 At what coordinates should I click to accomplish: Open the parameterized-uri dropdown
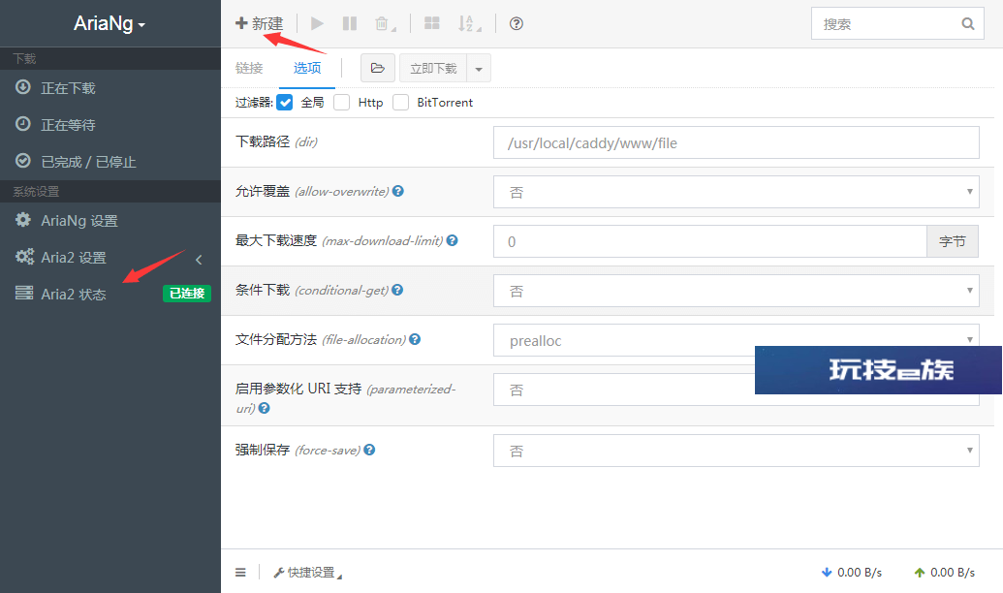pos(736,389)
